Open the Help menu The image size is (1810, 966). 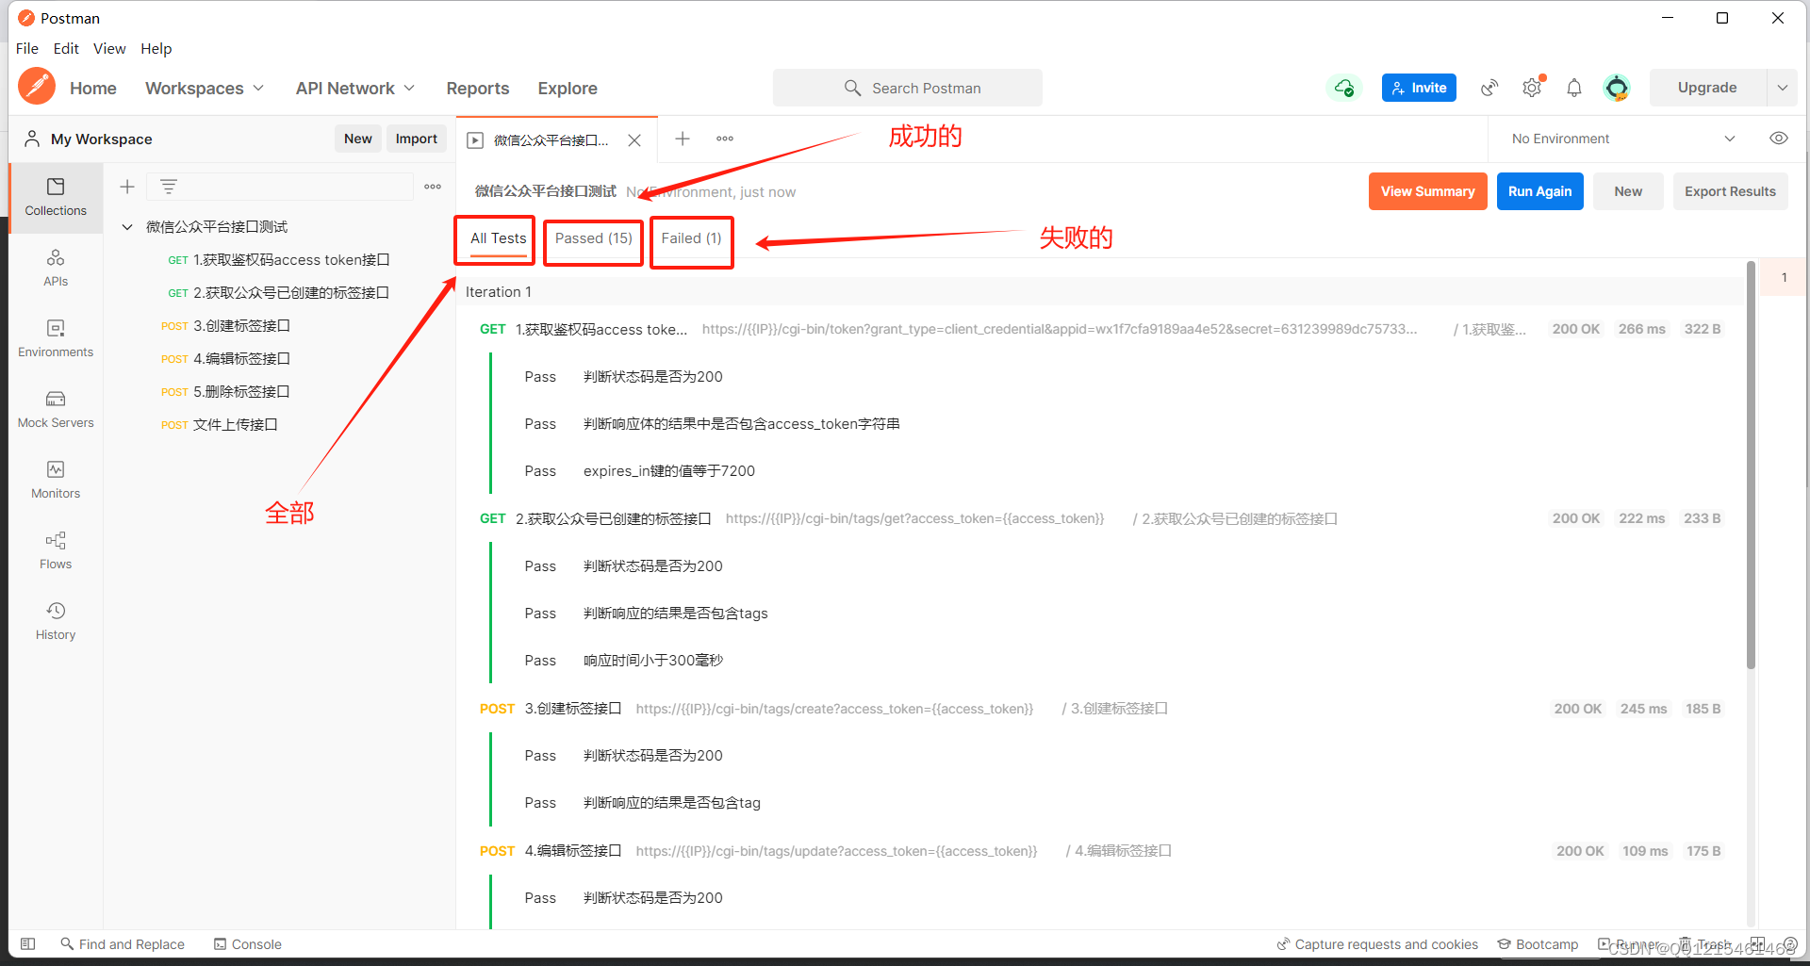156,48
